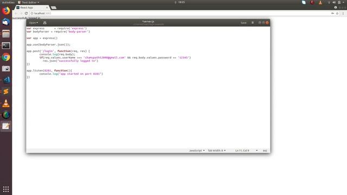
Task: Bookmark this page with the star icon
Action: (x=337, y=13)
